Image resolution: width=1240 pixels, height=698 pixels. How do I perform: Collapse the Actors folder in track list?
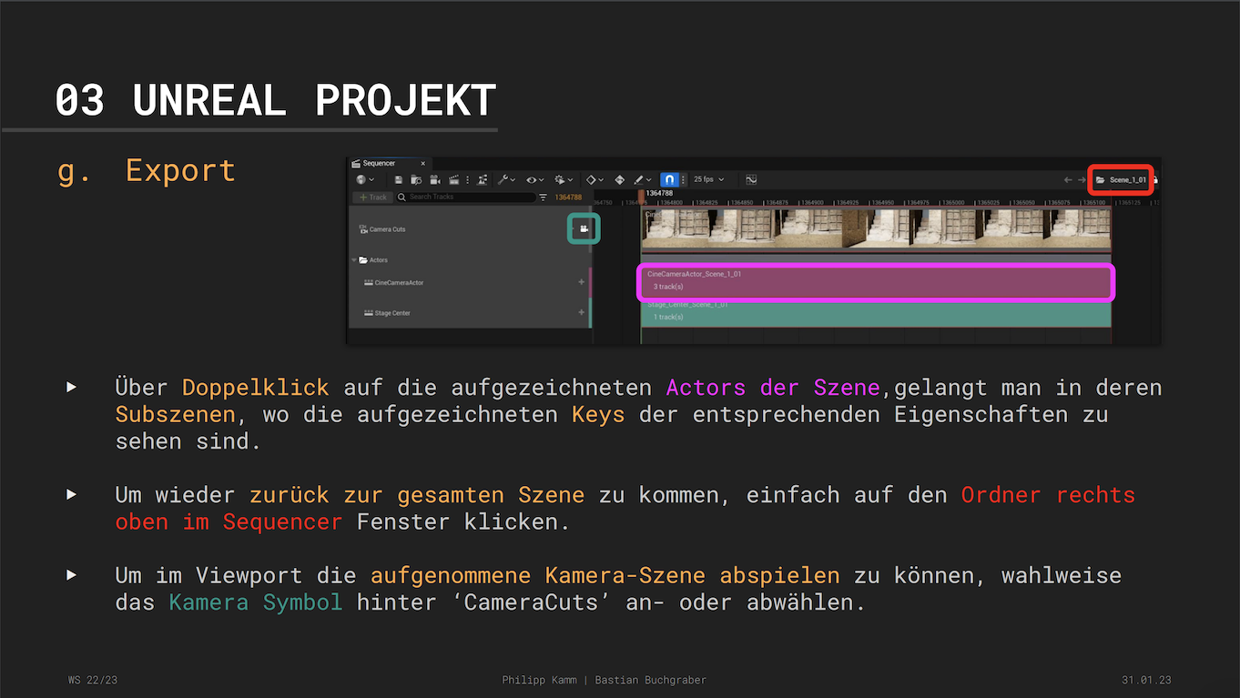click(353, 260)
